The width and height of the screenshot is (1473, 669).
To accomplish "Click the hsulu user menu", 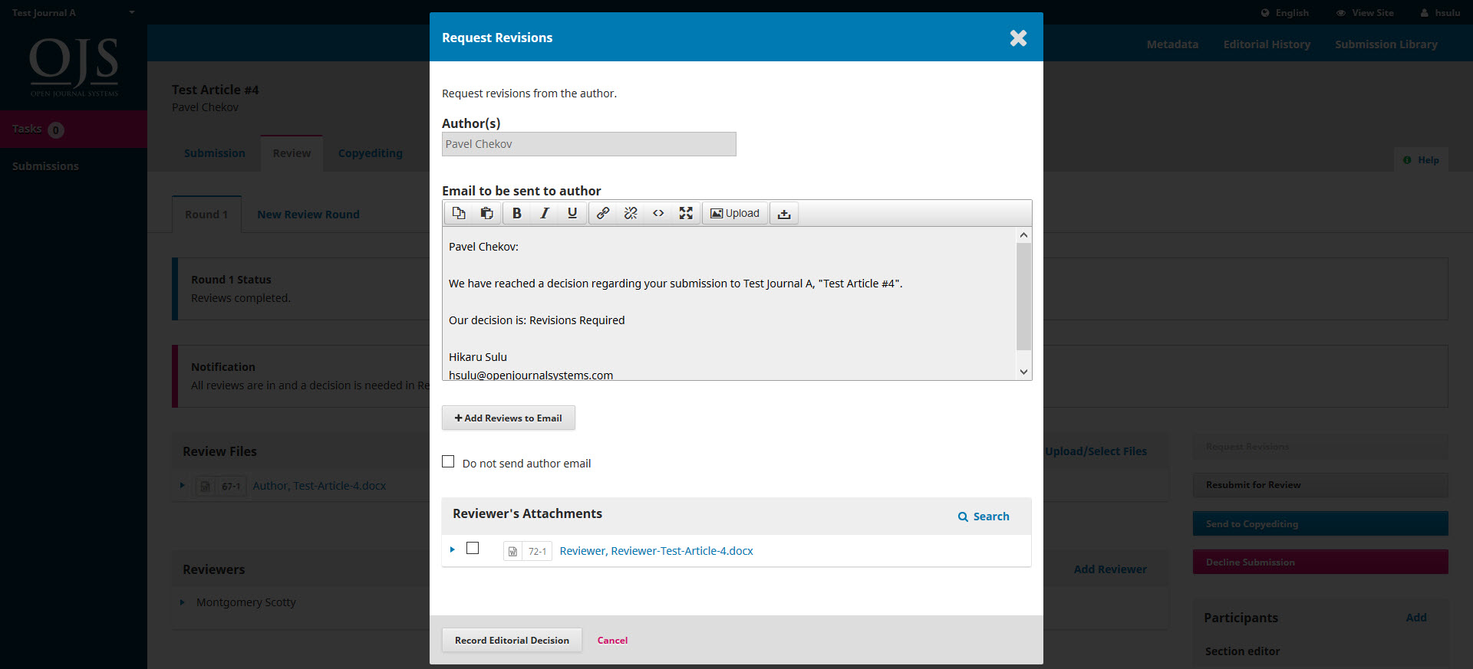I will tap(1440, 13).
